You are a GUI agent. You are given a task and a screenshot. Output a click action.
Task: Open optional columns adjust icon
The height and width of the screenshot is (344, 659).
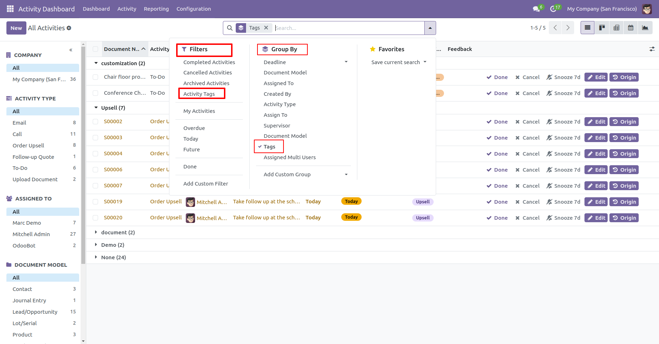[652, 49]
